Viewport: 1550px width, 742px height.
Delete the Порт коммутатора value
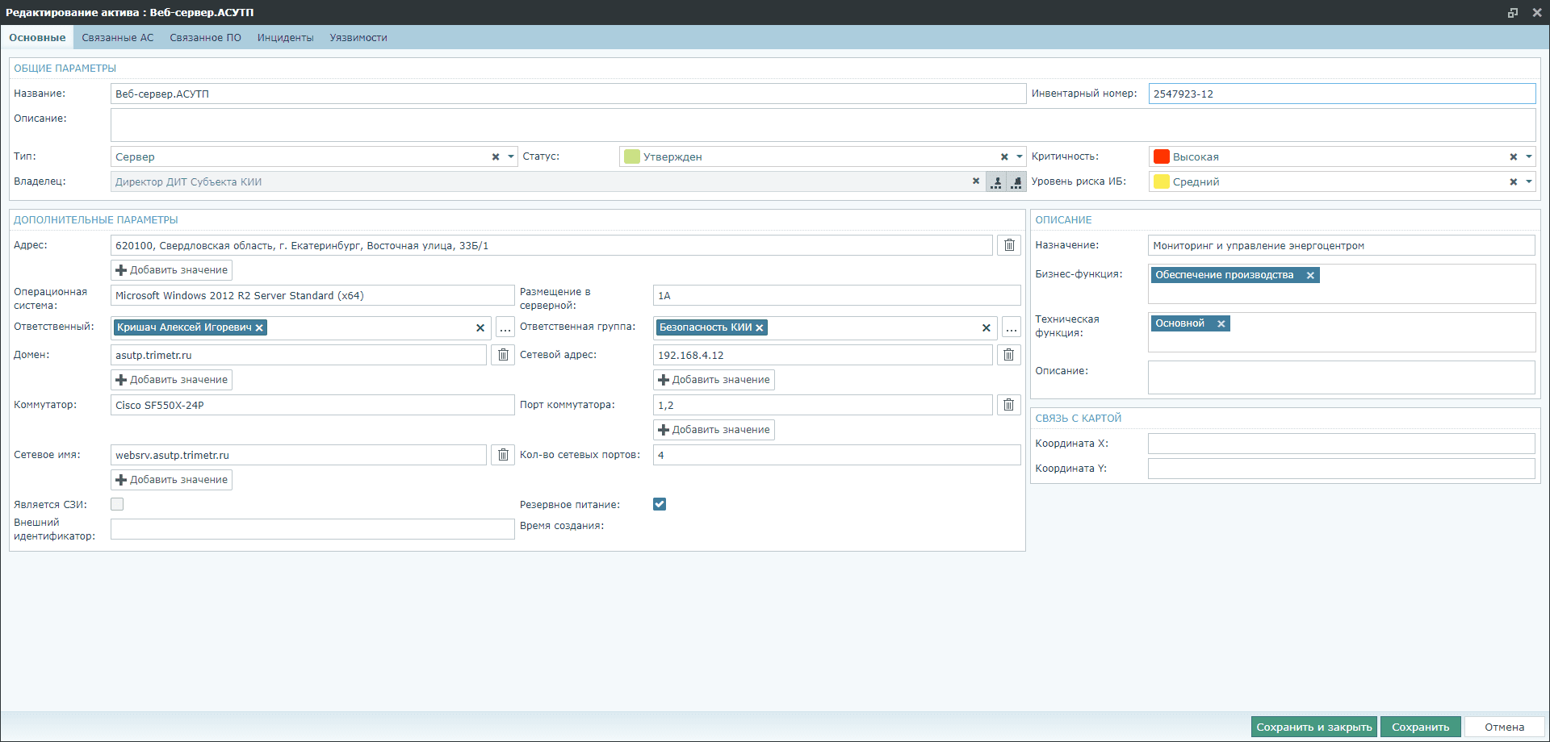(x=1008, y=405)
